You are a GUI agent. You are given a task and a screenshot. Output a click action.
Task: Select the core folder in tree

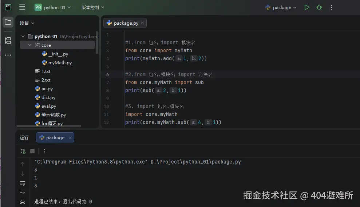pos(58,45)
